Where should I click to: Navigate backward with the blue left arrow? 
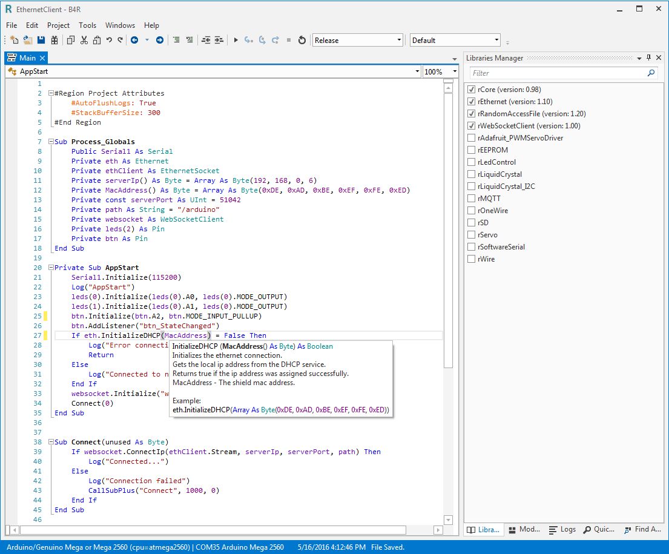point(134,41)
